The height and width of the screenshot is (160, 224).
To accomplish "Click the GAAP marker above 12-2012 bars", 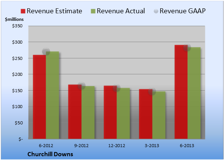I will [x=117, y=88].
